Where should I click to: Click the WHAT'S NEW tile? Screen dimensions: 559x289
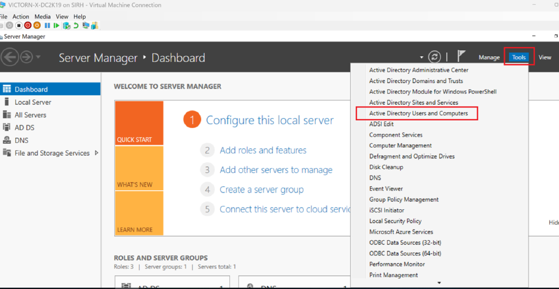(139, 168)
